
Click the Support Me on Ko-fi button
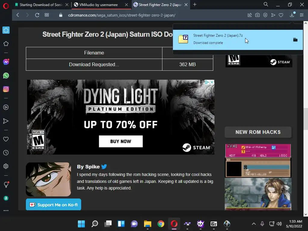(54, 205)
